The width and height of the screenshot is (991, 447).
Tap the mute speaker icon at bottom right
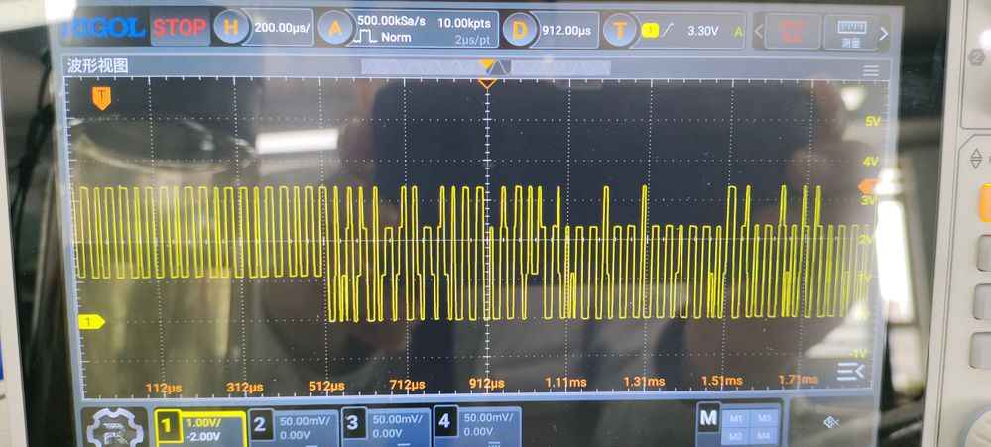(x=832, y=422)
